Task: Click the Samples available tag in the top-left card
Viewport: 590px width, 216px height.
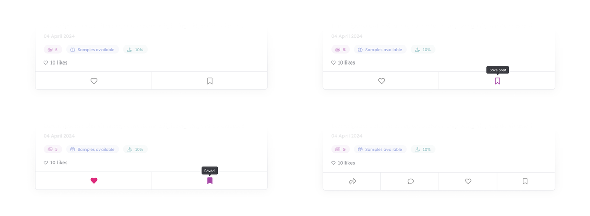Action: [93, 50]
